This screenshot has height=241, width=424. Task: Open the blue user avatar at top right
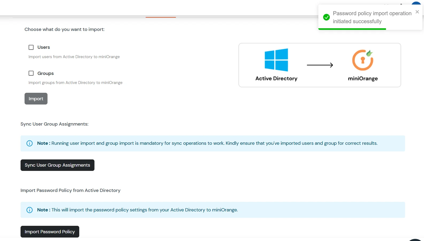[x=416, y=3]
